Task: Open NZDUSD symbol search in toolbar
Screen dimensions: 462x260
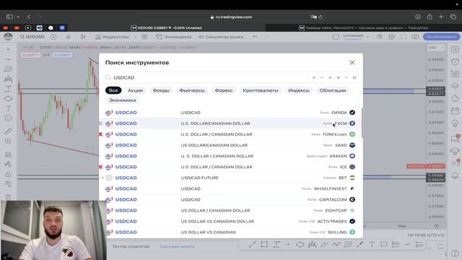Action: (x=32, y=37)
